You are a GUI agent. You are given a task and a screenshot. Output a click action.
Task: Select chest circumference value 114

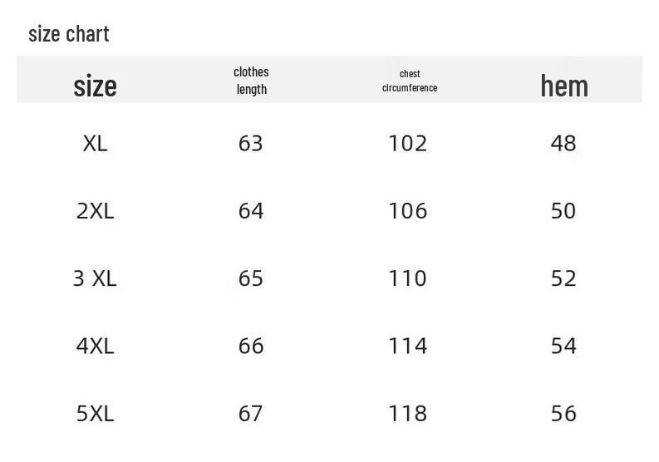point(408,346)
